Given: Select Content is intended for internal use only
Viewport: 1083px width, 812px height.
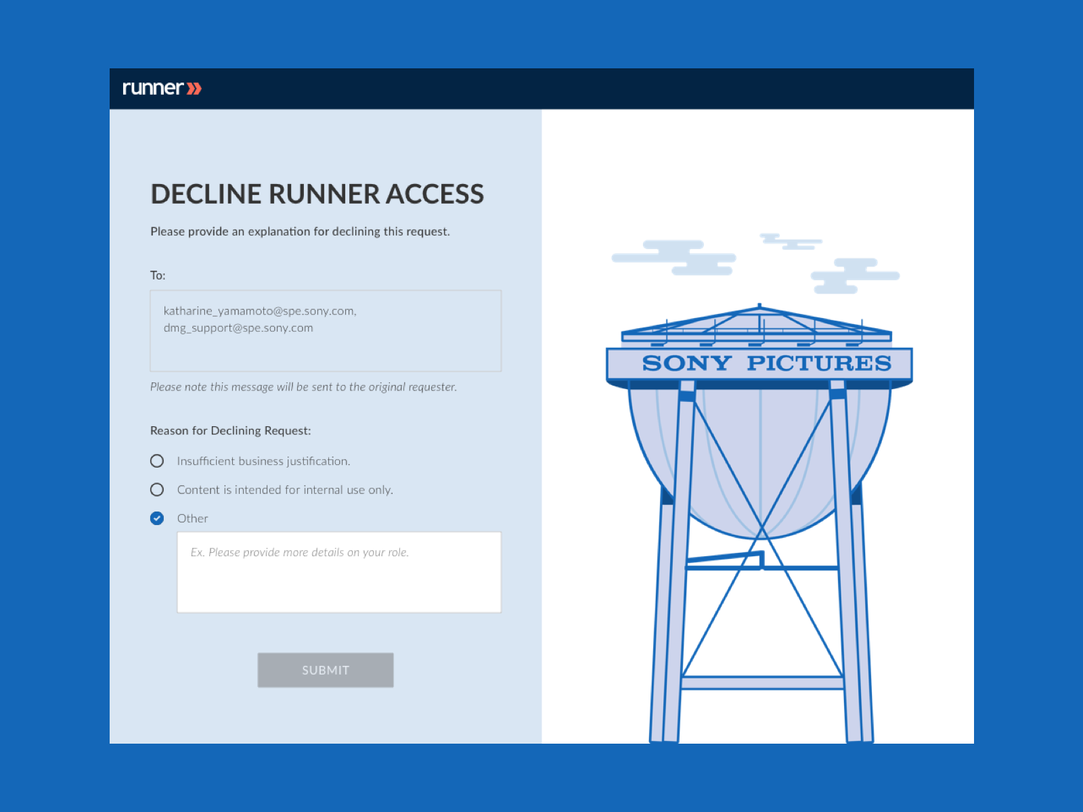Looking at the screenshot, I should pyautogui.click(x=157, y=489).
